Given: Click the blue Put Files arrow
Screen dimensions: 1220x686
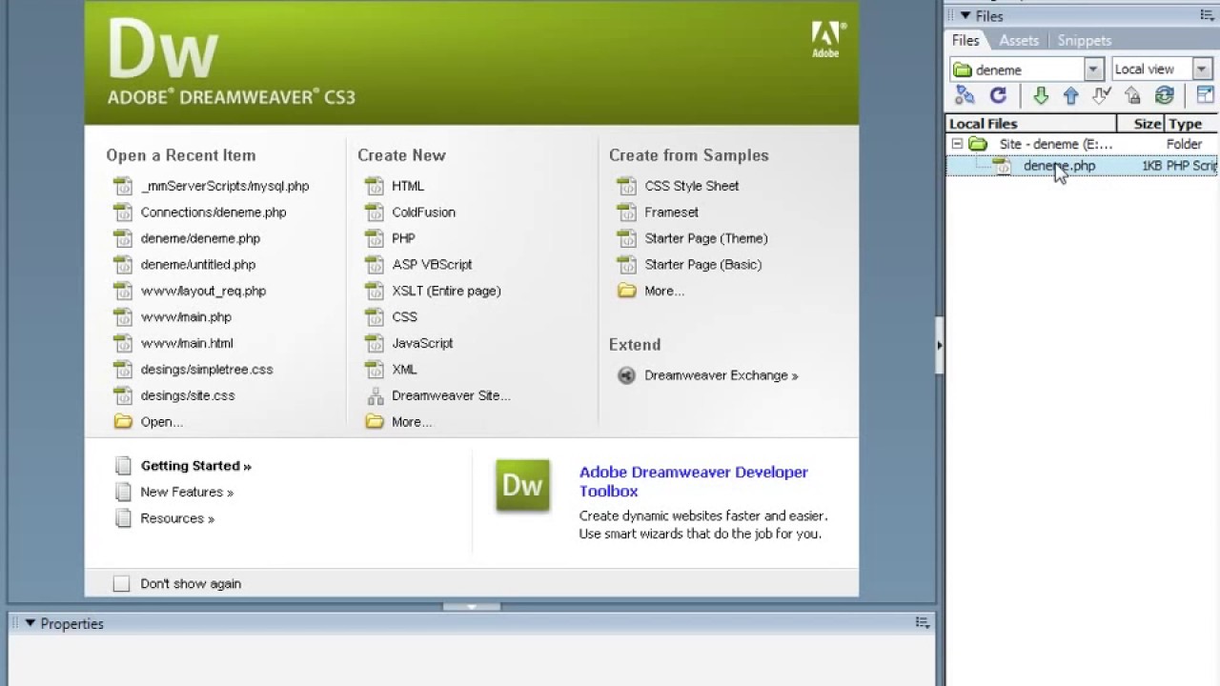Looking at the screenshot, I should click(1070, 95).
